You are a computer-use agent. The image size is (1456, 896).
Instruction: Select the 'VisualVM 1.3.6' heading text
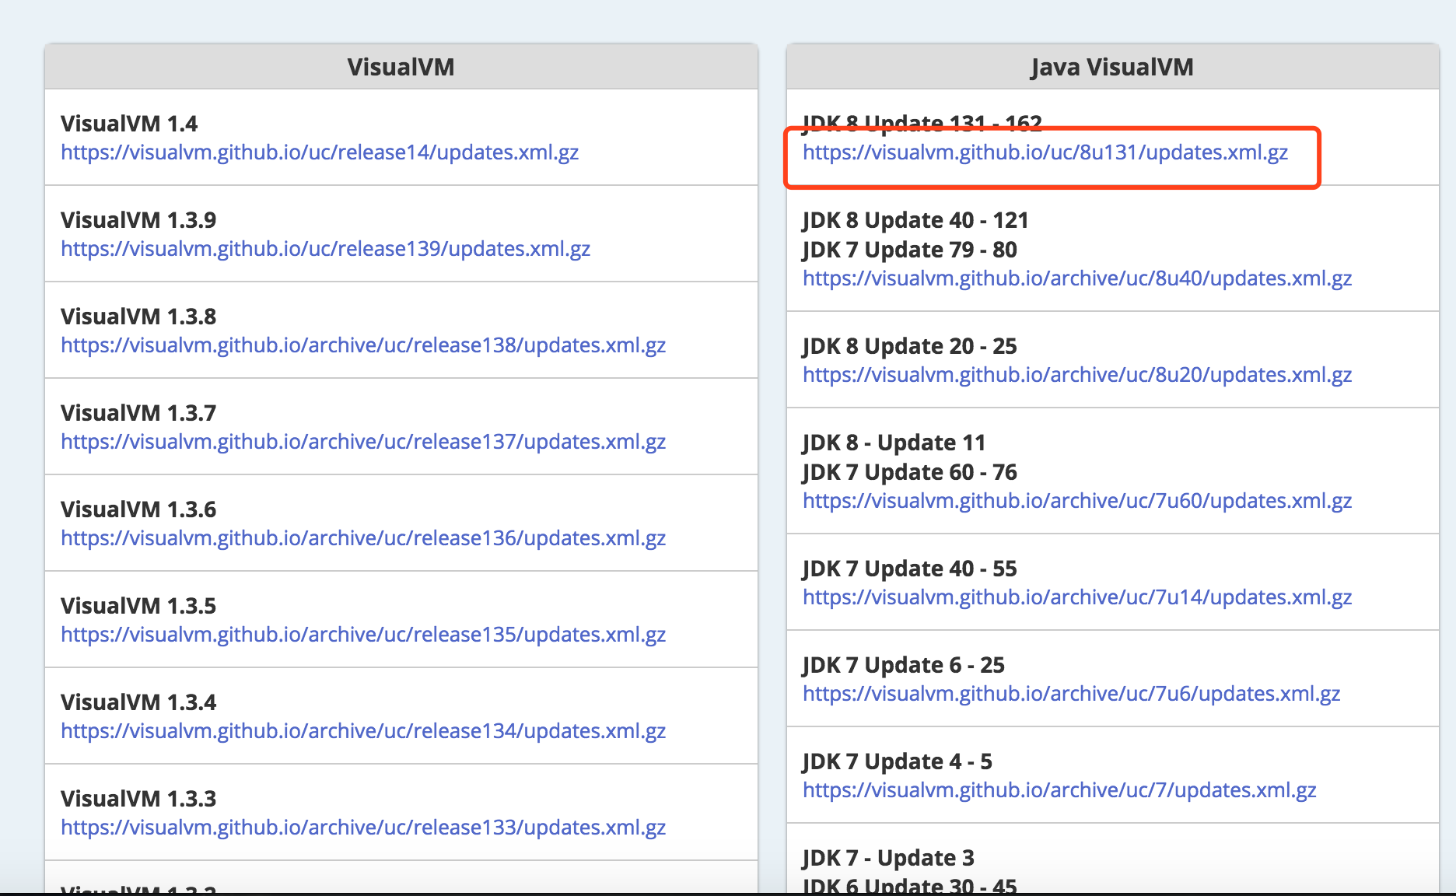(x=138, y=509)
